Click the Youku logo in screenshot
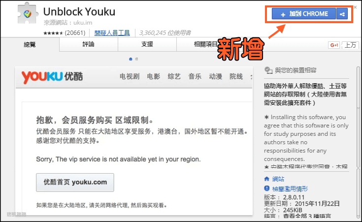The height and width of the screenshot is (222, 362). 52,77
